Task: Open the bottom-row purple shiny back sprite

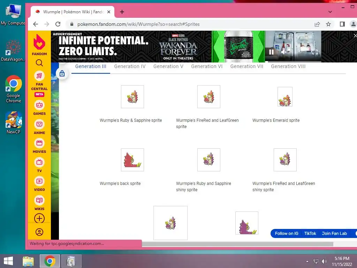Action: pos(247,223)
